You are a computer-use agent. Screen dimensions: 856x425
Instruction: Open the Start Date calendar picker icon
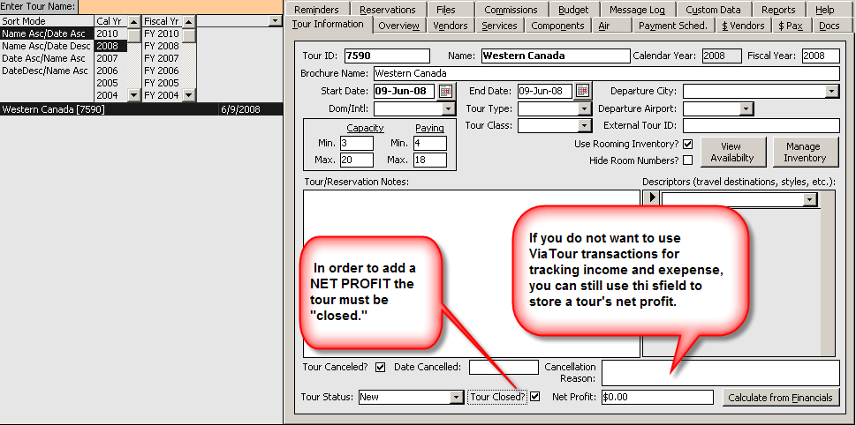445,91
